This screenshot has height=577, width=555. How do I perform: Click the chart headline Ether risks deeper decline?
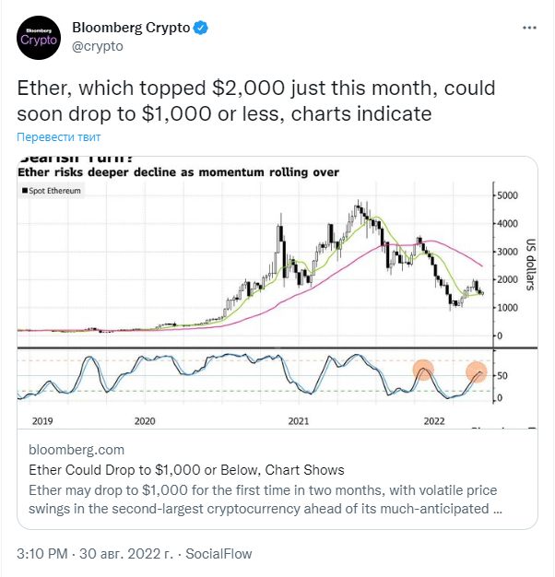point(178,172)
